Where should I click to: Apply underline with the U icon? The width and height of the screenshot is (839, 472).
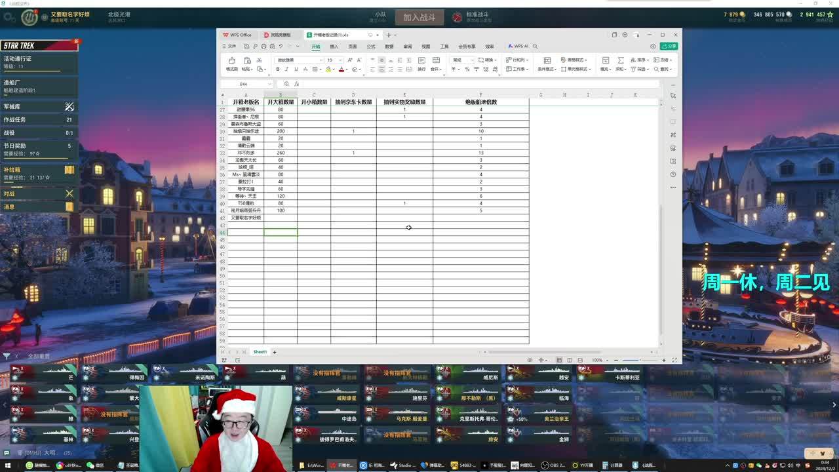296,69
